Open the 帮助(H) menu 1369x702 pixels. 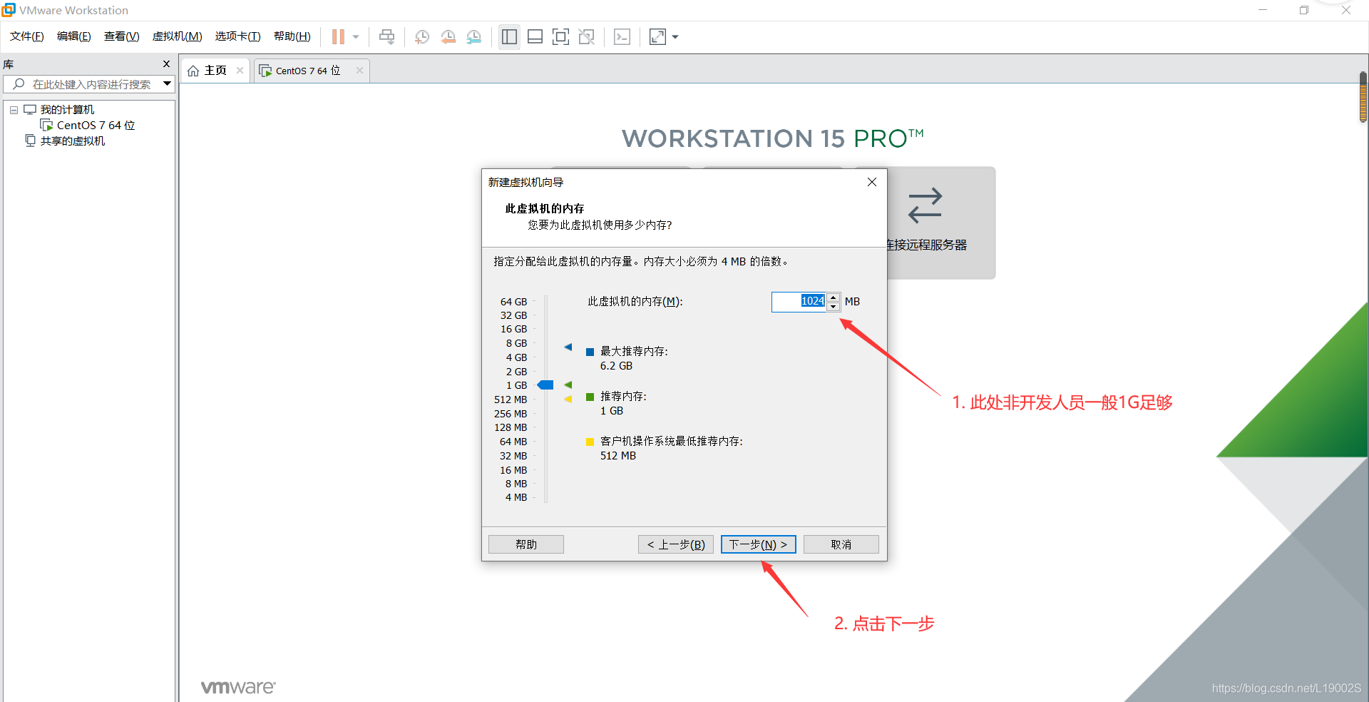click(x=292, y=36)
